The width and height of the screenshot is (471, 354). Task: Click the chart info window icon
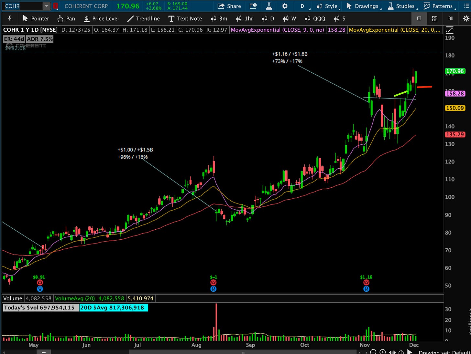(x=253, y=6)
